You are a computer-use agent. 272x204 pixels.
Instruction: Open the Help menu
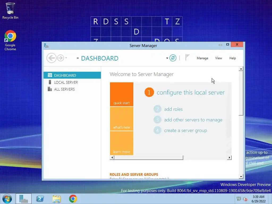pyautogui.click(x=233, y=58)
